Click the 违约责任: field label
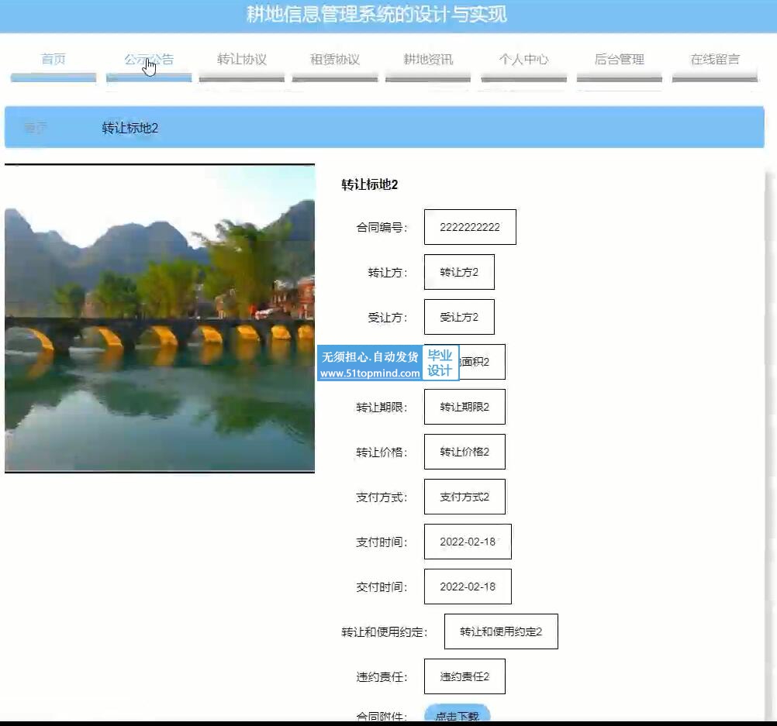The image size is (777, 726). pyautogui.click(x=382, y=677)
